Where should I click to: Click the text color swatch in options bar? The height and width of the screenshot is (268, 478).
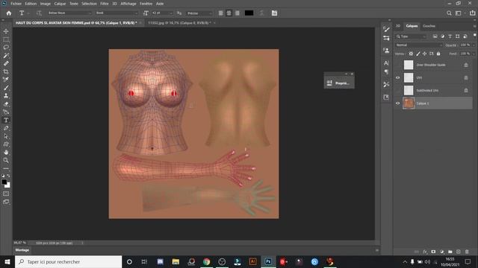[249, 13]
